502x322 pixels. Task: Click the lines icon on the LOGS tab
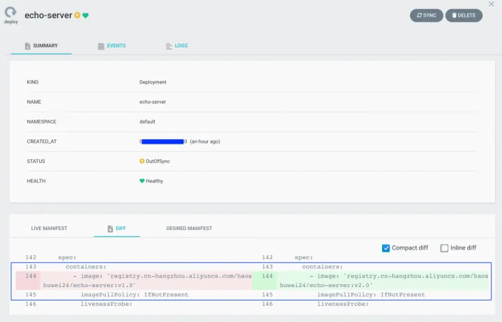[x=169, y=46]
